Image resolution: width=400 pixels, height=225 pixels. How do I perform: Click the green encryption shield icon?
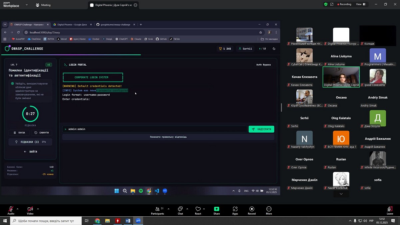click(326, 4)
